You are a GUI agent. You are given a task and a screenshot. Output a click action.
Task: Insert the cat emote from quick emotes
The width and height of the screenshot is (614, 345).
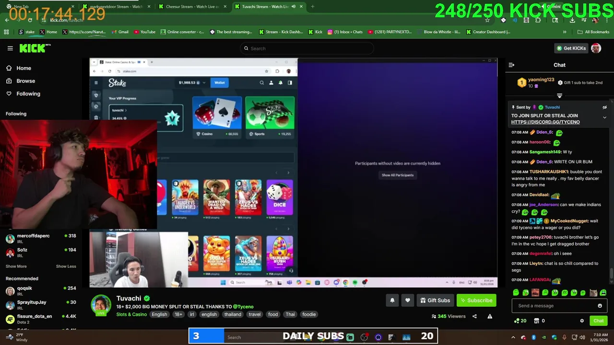click(593, 293)
